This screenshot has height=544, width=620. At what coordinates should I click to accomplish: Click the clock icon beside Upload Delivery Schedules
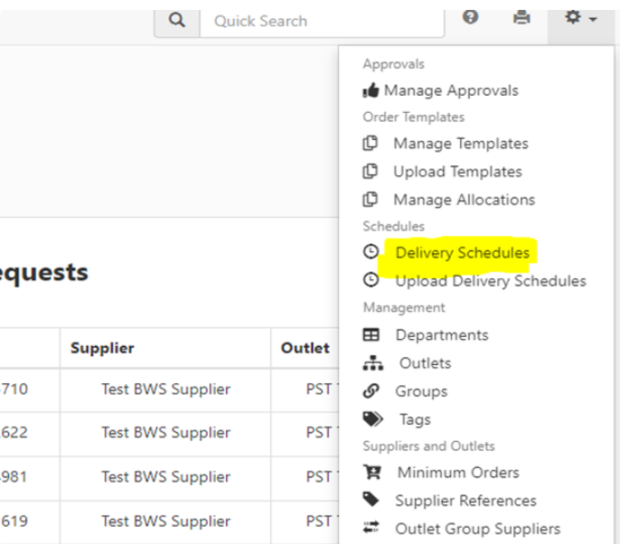click(371, 281)
